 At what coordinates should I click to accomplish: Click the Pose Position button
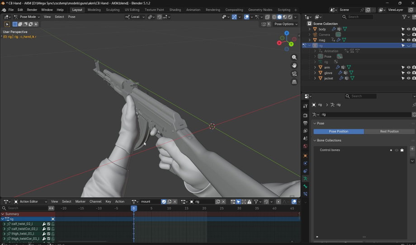(339, 131)
